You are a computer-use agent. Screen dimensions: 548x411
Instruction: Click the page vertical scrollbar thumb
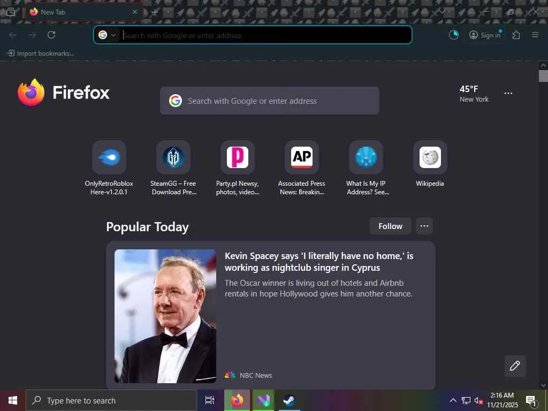tap(543, 76)
